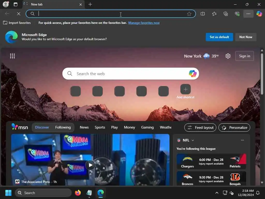Open muted volume tray icon
The width and height of the screenshot is (265, 199).
click(x=232, y=193)
